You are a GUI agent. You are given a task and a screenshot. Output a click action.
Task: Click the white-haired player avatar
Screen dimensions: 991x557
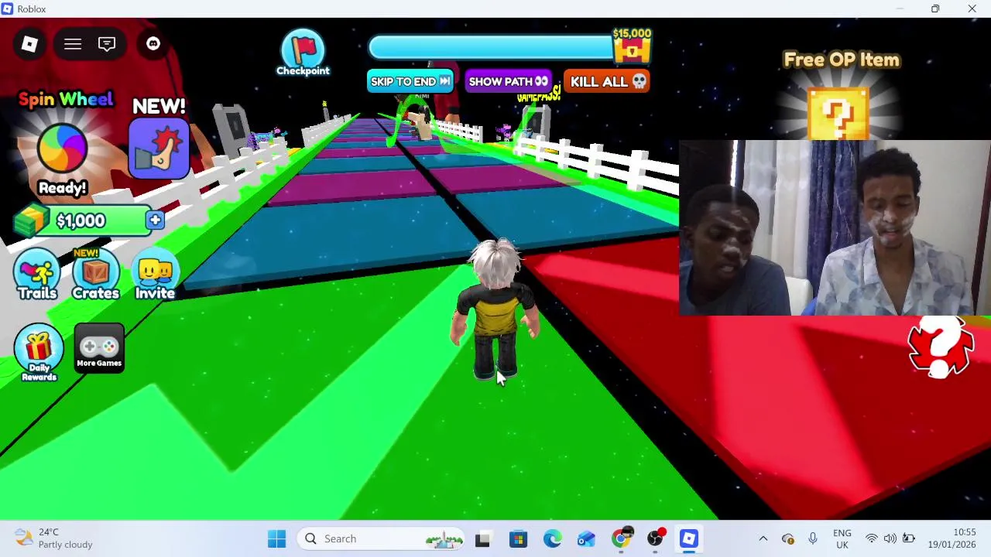pyautogui.click(x=496, y=309)
